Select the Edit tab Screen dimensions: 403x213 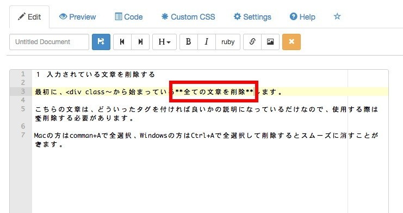(x=29, y=17)
